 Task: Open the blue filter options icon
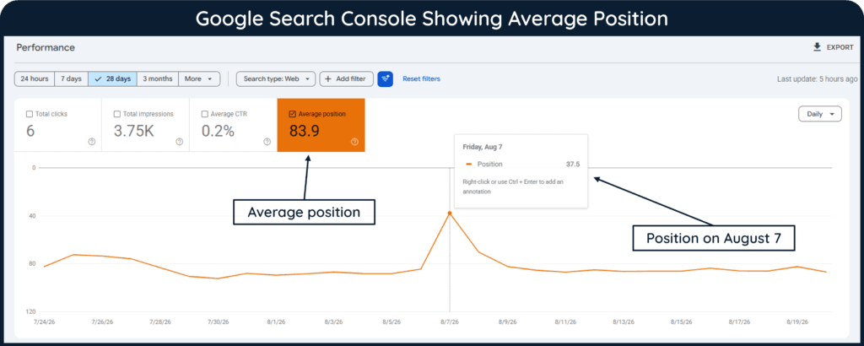(x=385, y=78)
